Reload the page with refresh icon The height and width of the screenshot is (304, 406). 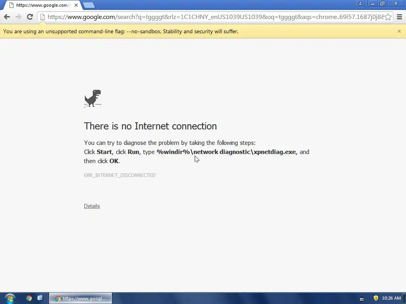[x=30, y=17]
